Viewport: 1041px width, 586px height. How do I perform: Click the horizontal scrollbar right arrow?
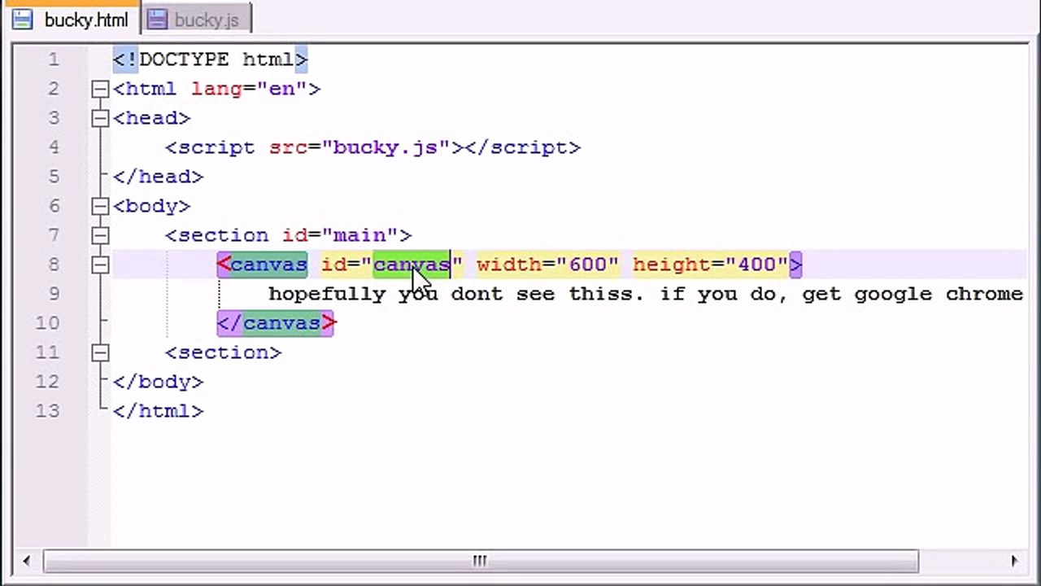1014,560
